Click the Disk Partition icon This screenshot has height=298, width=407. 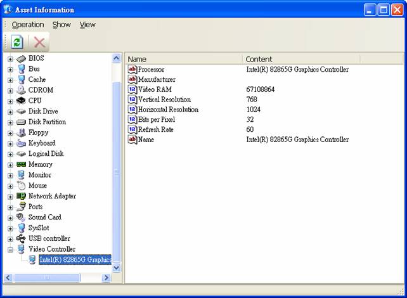(22, 122)
